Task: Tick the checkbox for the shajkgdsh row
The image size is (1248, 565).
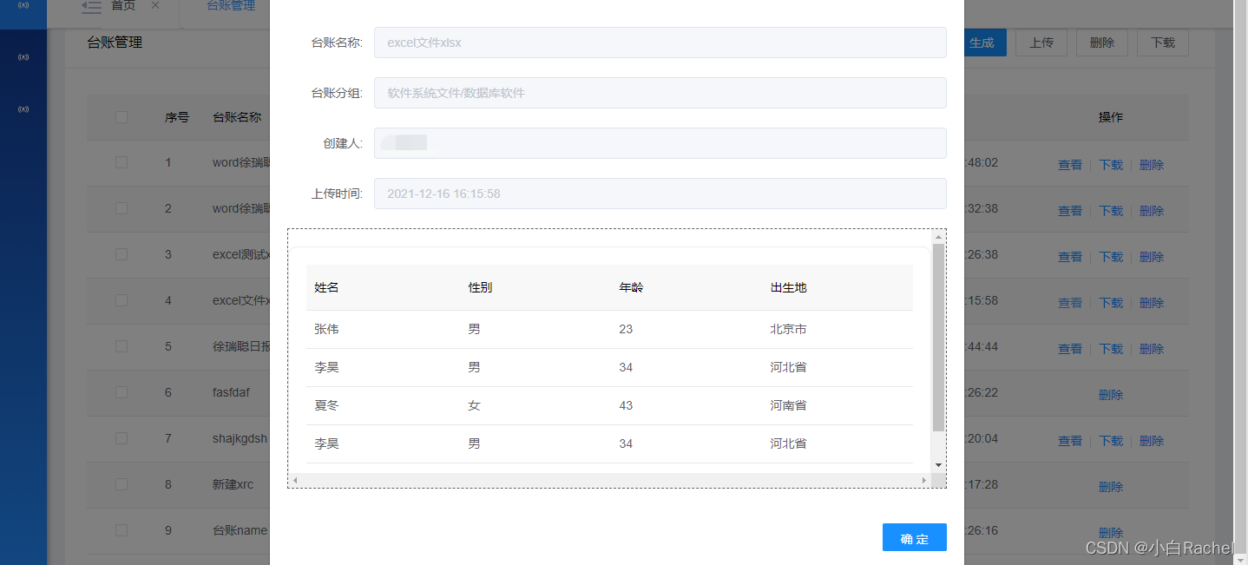Action: click(x=122, y=438)
